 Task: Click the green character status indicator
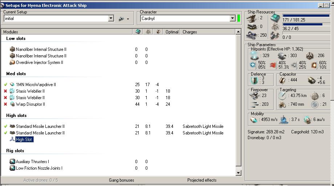click(239, 18)
